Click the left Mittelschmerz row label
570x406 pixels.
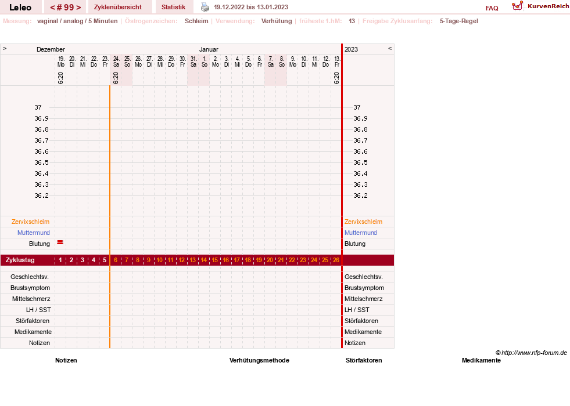(31, 299)
